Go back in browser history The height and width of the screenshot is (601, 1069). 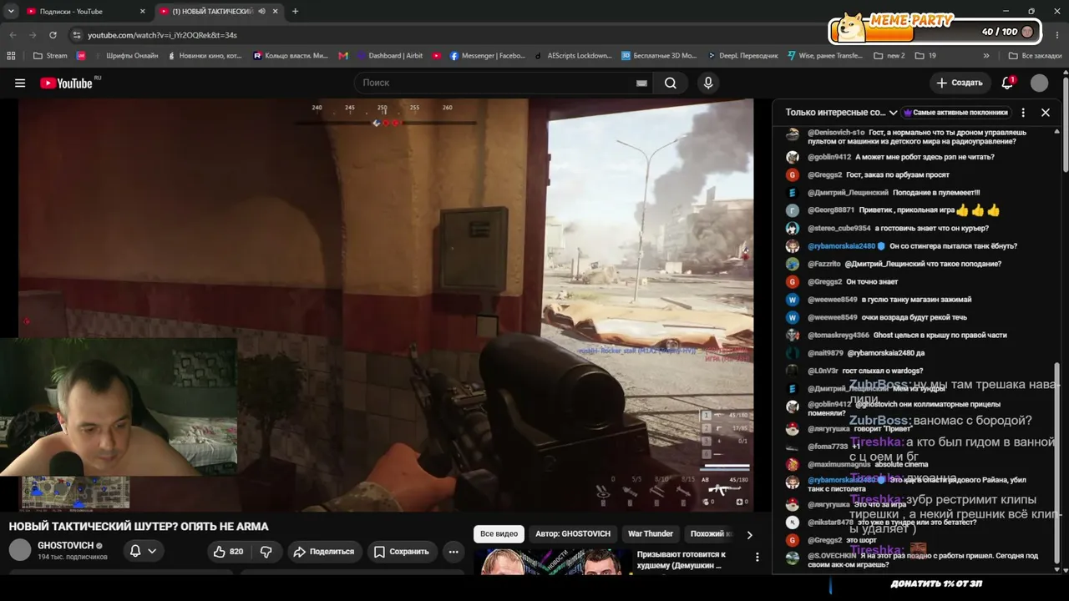[x=13, y=35]
